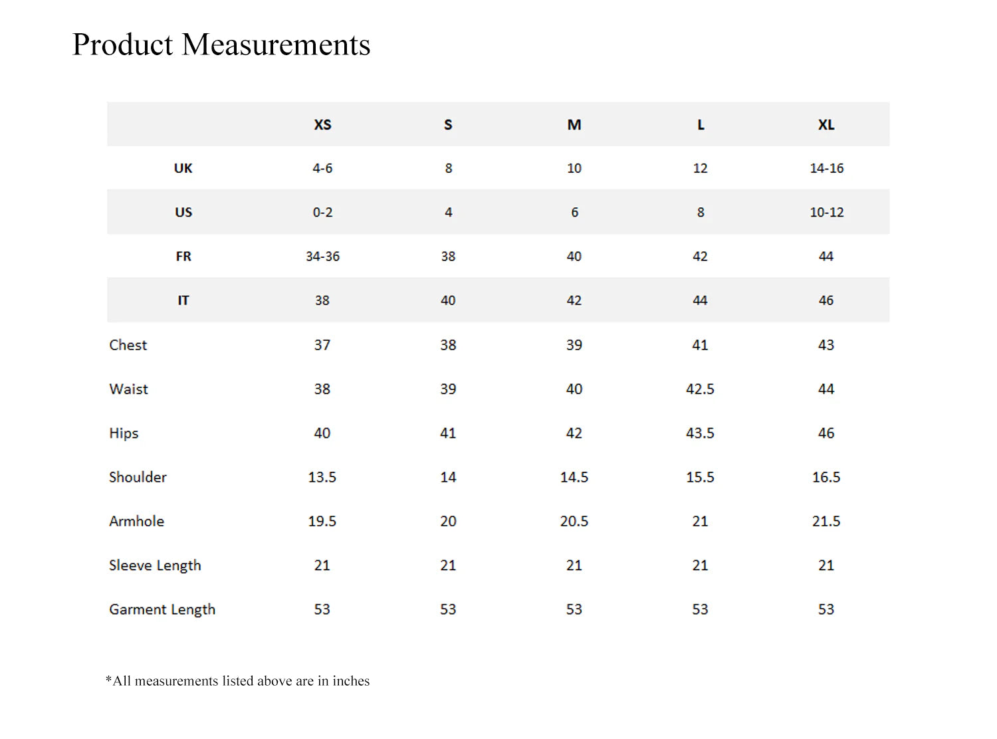This screenshot has height=739, width=997.
Task: Select the Sleeve Length row label
Action: [155, 566]
